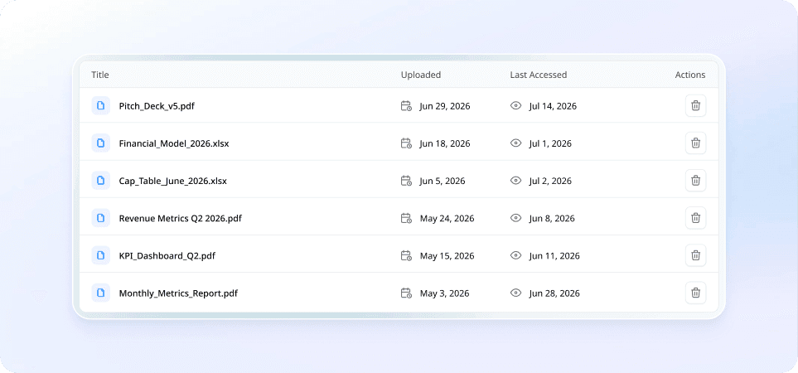The width and height of the screenshot is (798, 373).
Task: Click calendar icon next to May 15, 2026
Action: click(406, 255)
